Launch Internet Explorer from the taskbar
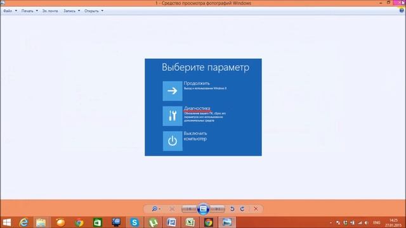This screenshot has height=228, width=406. [x=24, y=222]
